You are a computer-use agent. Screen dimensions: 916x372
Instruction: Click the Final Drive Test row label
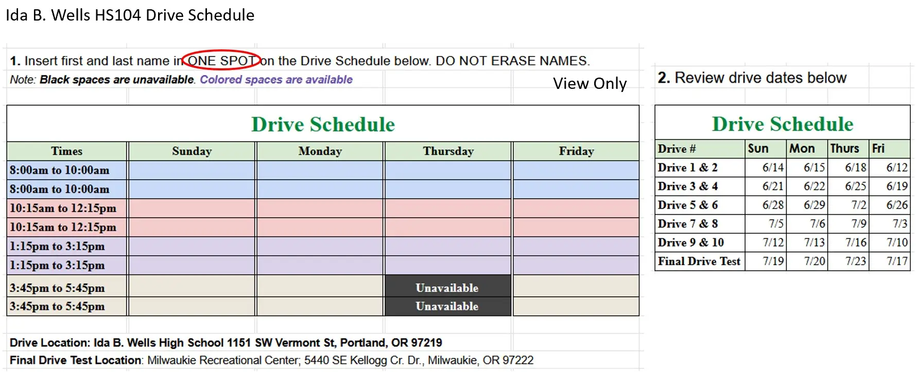(x=699, y=261)
